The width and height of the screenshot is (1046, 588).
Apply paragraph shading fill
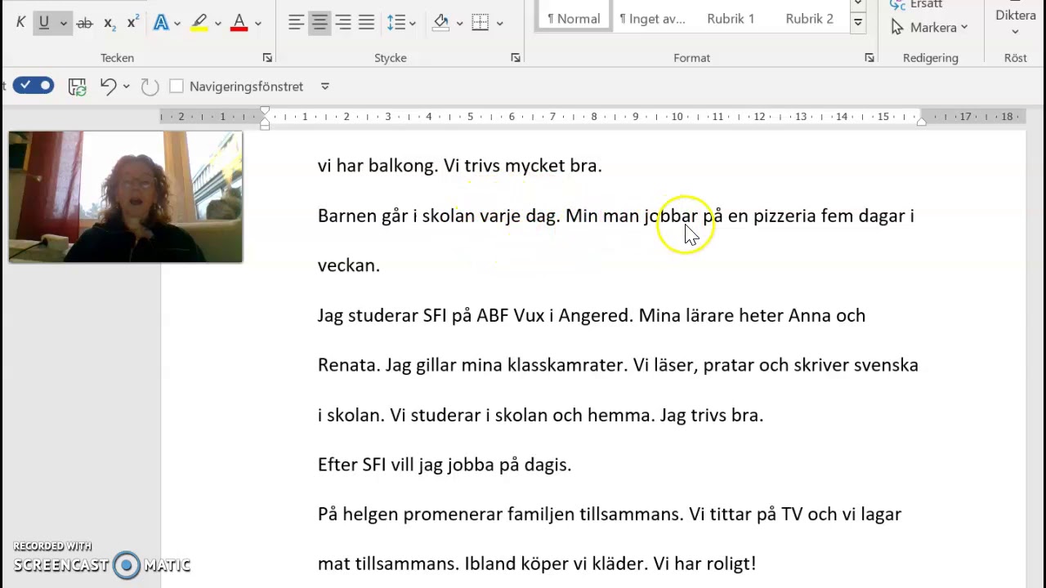(441, 23)
